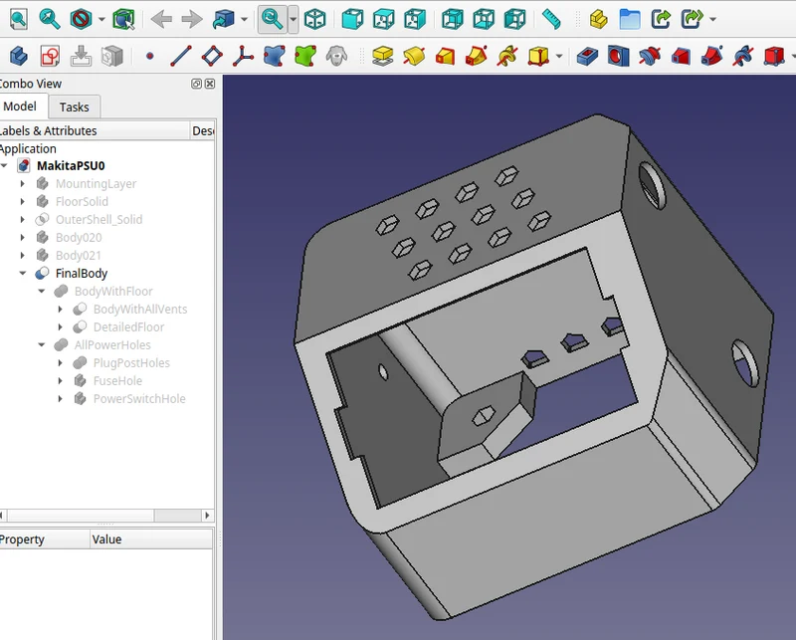The width and height of the screenshot is (796, 640).
Task: Set the isometric view
Action: pos(314,19)
